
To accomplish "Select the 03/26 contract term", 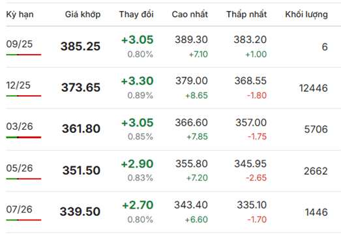I will click(x=20, y=126).
